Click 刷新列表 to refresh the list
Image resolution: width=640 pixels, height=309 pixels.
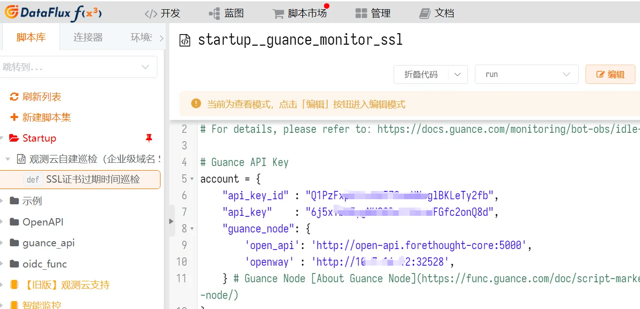36,97
